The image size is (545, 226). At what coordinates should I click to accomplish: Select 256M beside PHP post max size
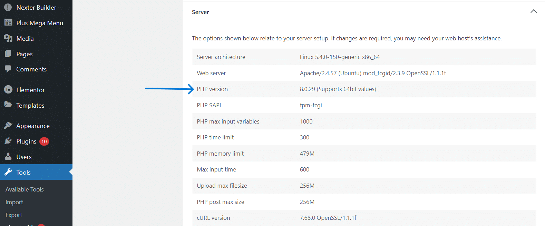click(x=307, y=202)
